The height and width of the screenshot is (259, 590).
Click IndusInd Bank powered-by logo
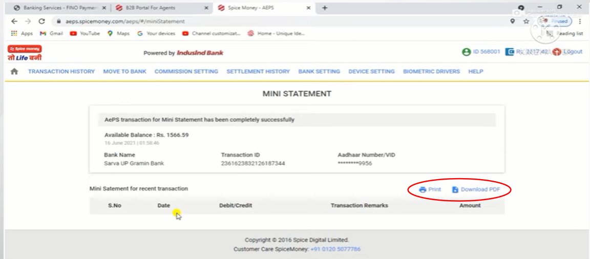point(200,53)
